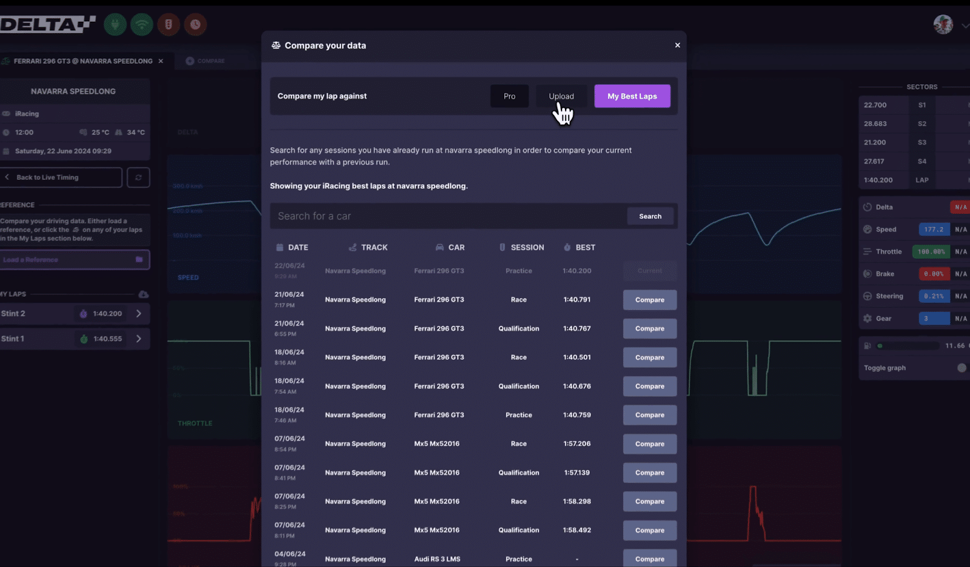Open the user profile avatar
This screenshot has width=970, height=567.
[943, 24]
